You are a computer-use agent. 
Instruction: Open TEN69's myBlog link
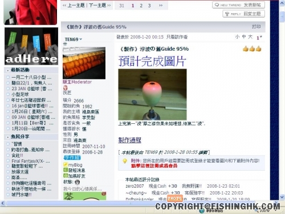pos(75,165)
